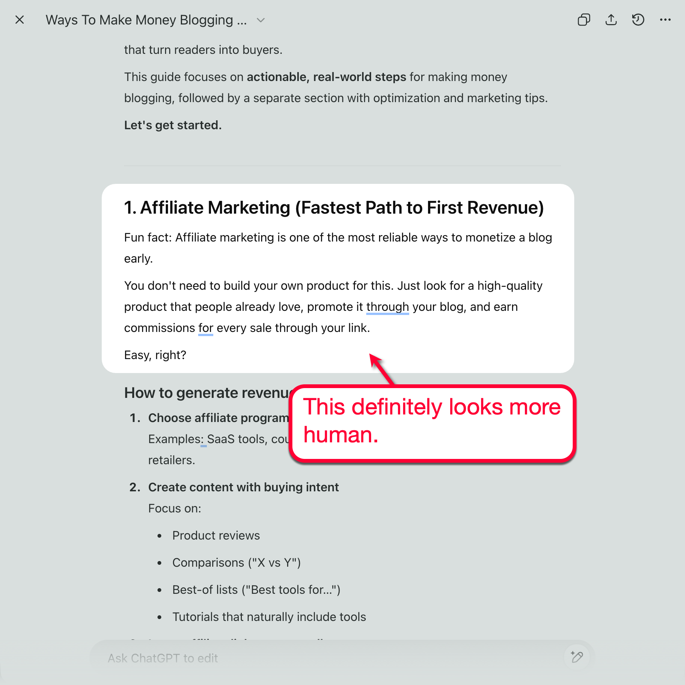The width and height of the screenshot is (685, 685).
Task: Open version history clock icon
Action: (x=638, y=20)
